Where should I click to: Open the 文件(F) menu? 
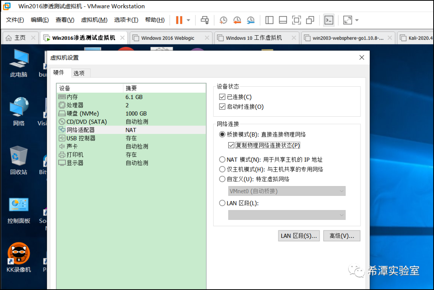click(15, 20)
